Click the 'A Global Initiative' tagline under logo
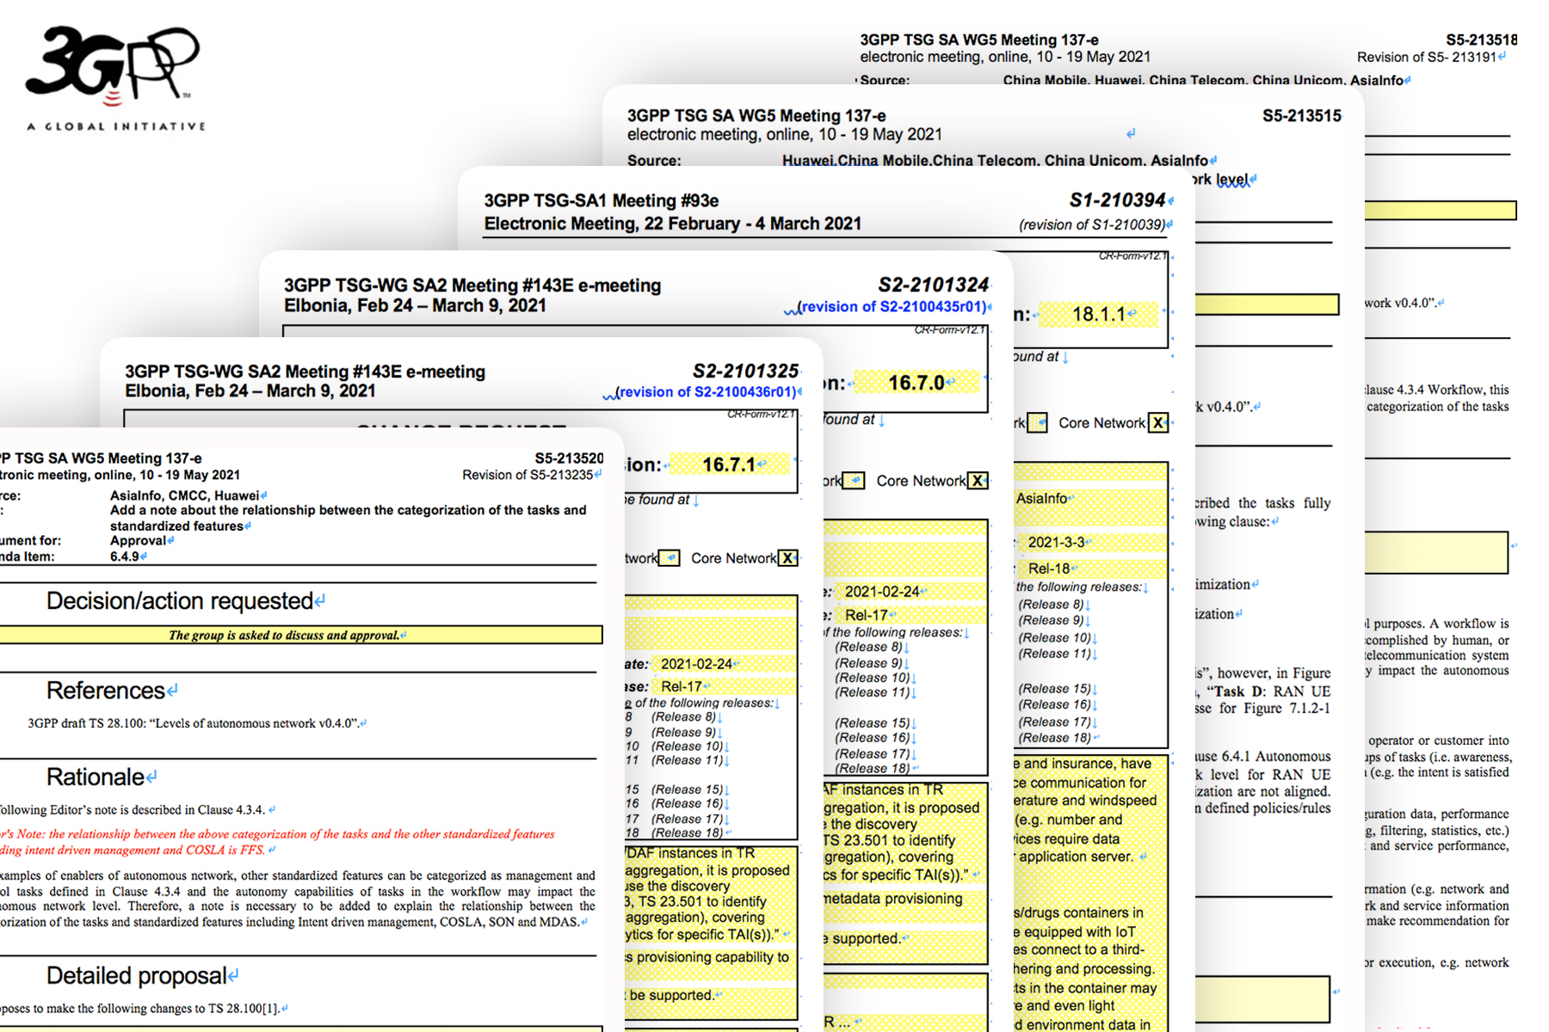Image resolution: width=1549 pixels, height=1032 pixels. (x=116, y=126)
